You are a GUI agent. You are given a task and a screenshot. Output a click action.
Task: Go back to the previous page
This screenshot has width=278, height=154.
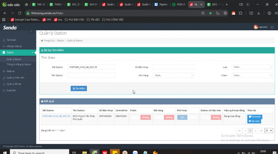pos(5,13)
